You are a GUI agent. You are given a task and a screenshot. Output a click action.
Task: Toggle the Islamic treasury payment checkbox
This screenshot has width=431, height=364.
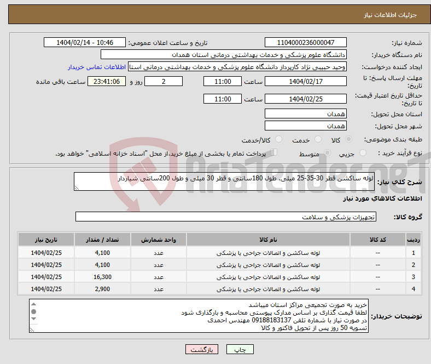(x=274, y=152)
